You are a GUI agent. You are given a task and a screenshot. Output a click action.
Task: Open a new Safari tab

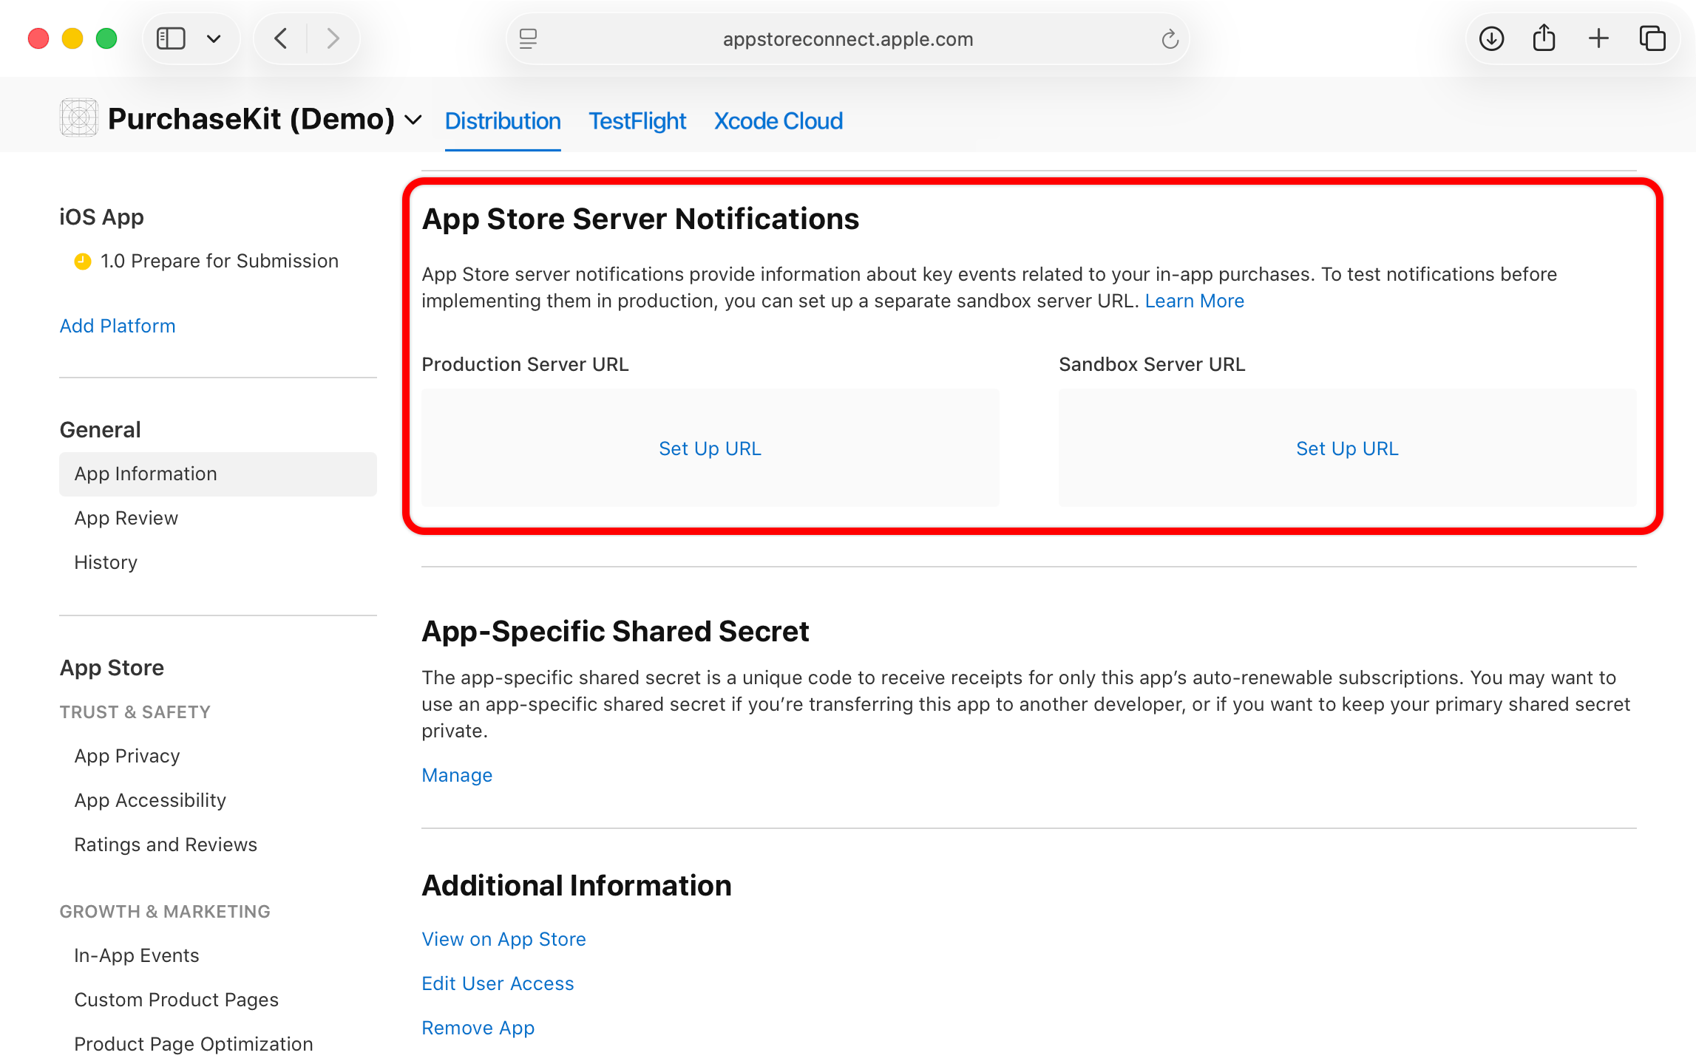coord(1598,38)
